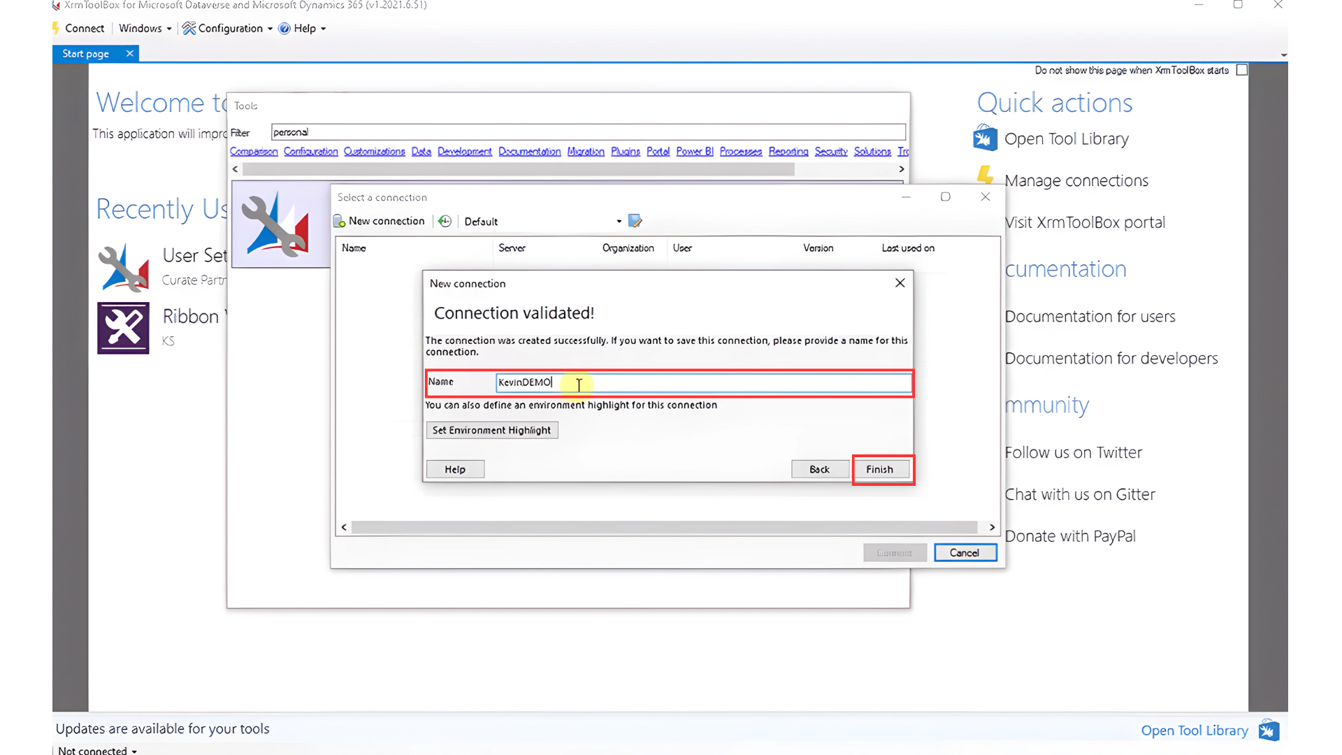Image resolution: width=1342 pixels, height=755 pixels.
Task: Click the recent connections clock icon
Action: 445,221
